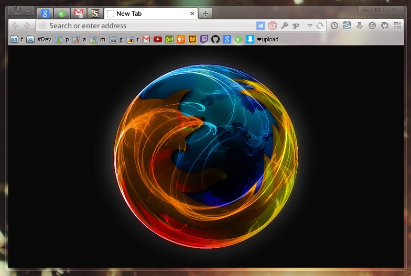Open the Twitch bookmark
The width and height of the screenshot is (411, 276).
point(204,40)
